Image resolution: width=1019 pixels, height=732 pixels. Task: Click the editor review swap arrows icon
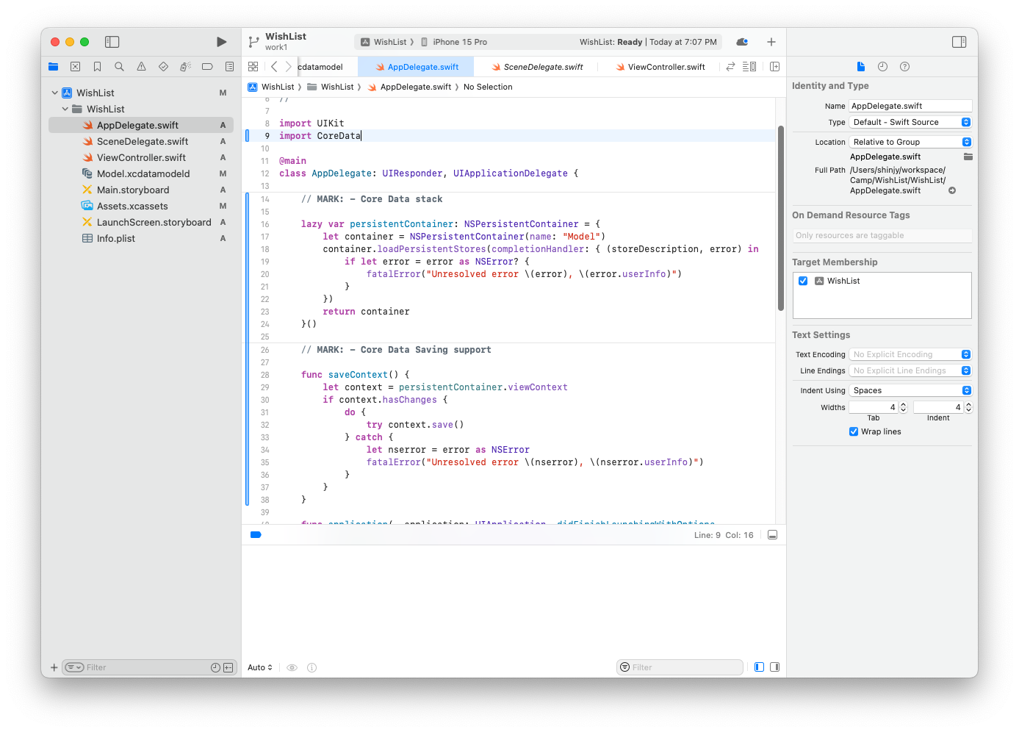pyautogui.click(x=730, y=66)
